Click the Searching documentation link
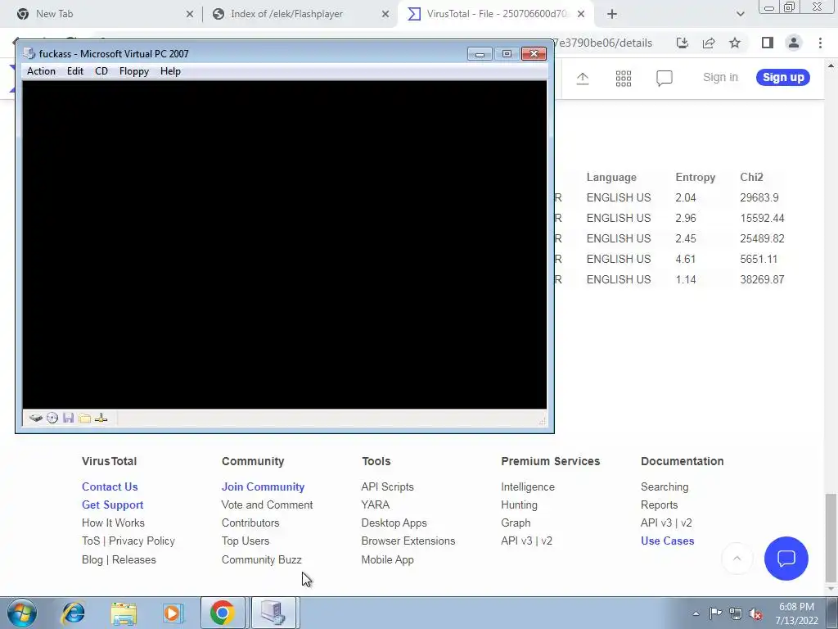The height and width of the screenshot is (629, 838). pyautogui.click(x=665, y=486)
